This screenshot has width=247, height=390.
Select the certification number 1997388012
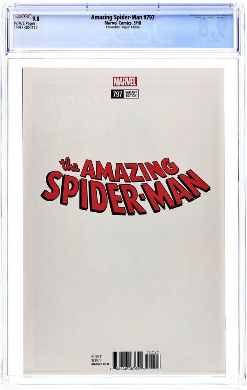(x=26, y=28)
